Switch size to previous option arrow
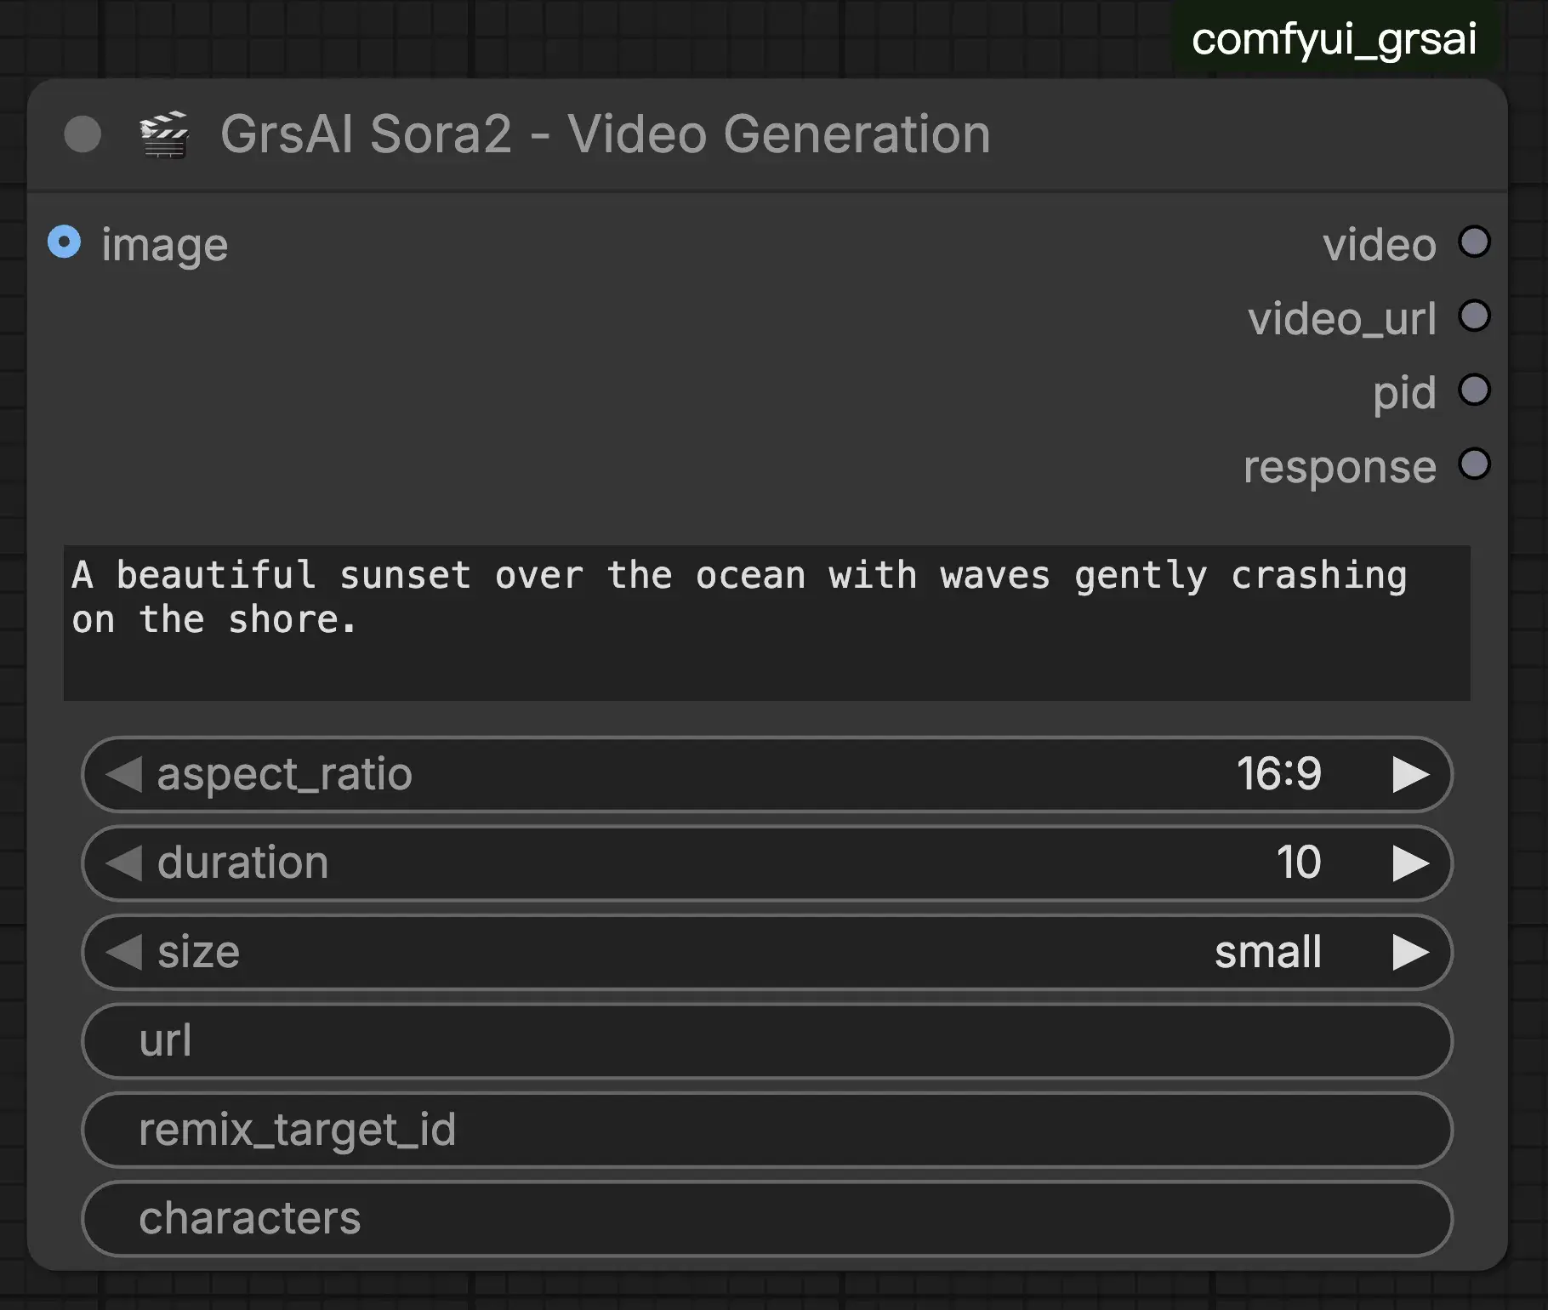Image resolution: width=1548 pixels, height=1310 pixels. point(124,952)
